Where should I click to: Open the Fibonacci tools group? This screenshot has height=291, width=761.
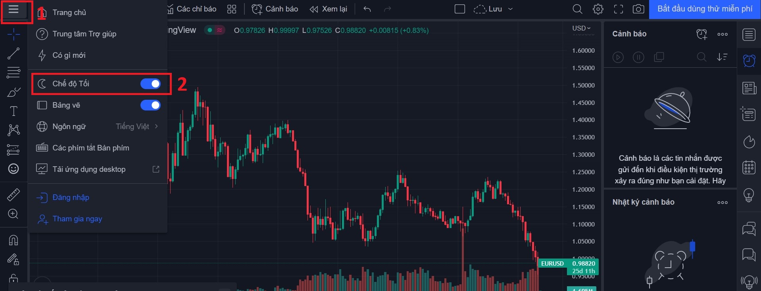point(13,72)
